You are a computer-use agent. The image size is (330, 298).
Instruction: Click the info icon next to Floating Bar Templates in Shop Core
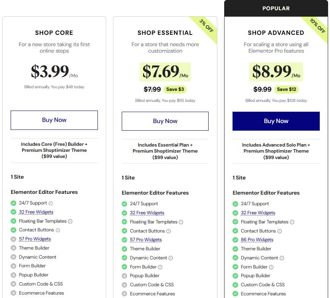point(70,221)
